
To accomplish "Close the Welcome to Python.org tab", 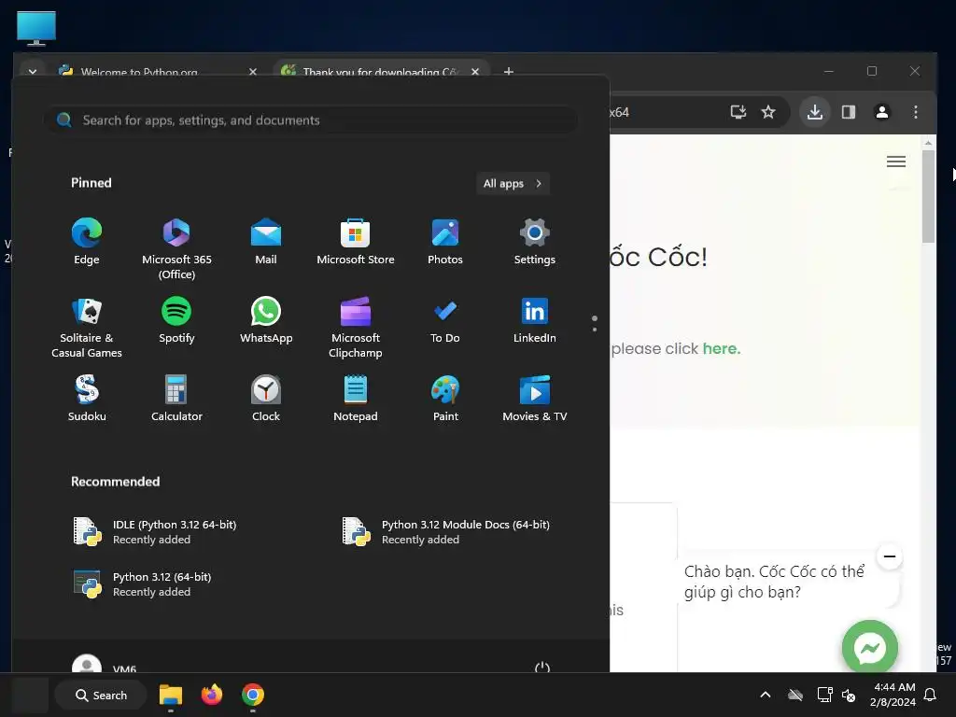I will tap(252, 71).
